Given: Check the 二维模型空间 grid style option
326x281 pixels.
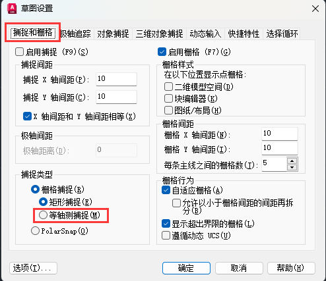Looking at the screenshot, I should tap(168, 87).
